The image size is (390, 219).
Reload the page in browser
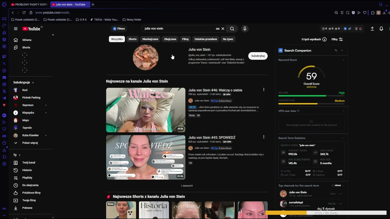pos(24,12)
